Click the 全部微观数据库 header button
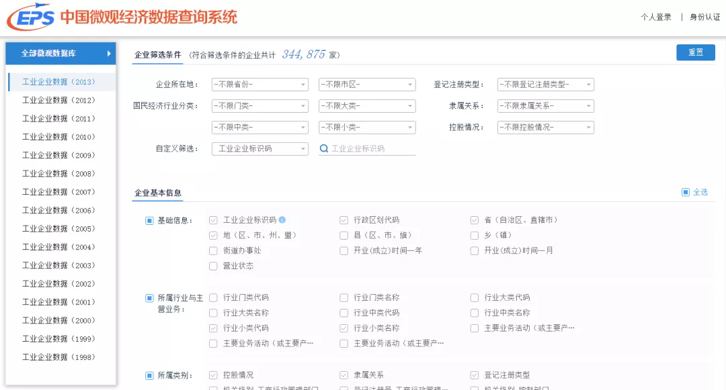 [x=61, y=54]
